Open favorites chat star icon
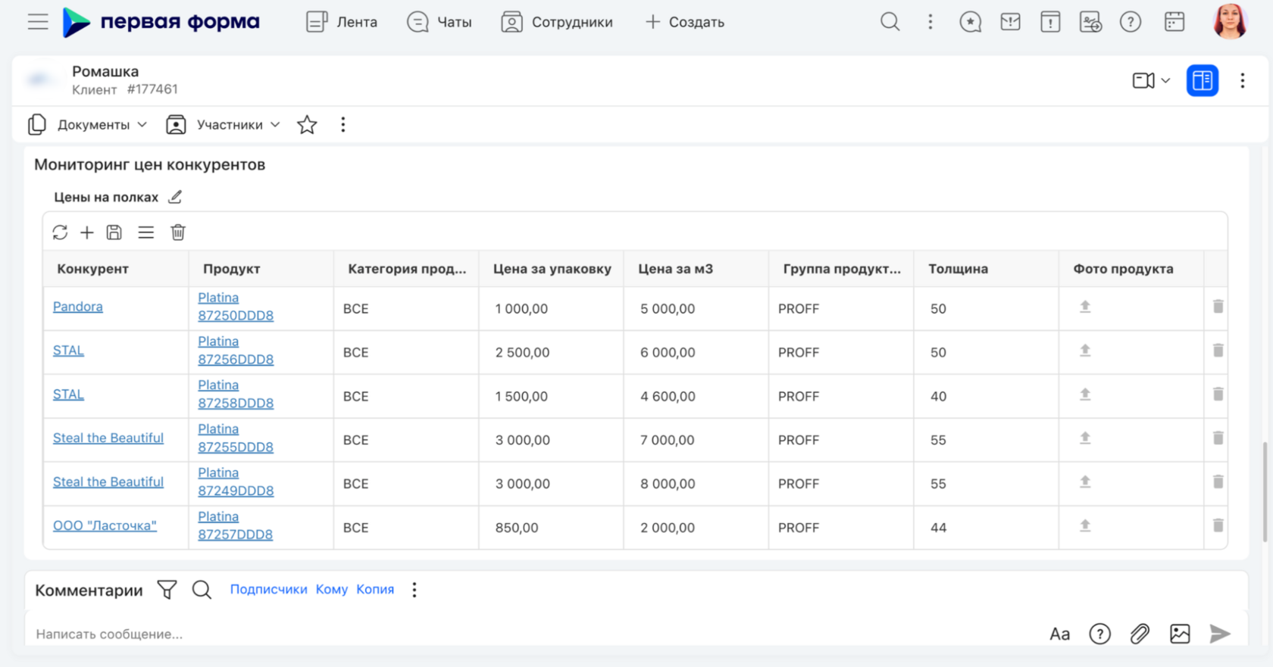Image resolution: width=1273 pixels, height=667 pixels. tap(971, 22)
